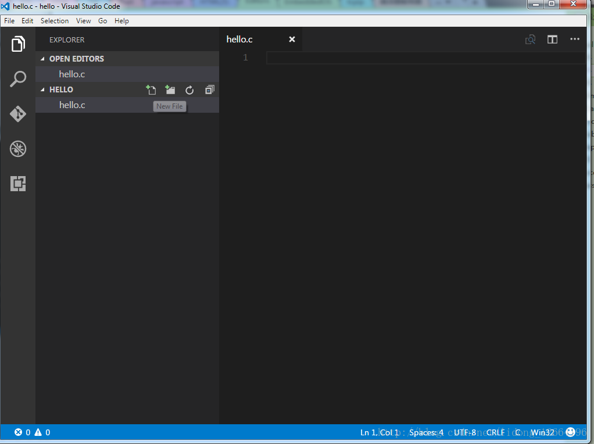Select hello.c under OPEN EDITORS
The width and height of the screenshot is (594, 444).
click(127, 74)
